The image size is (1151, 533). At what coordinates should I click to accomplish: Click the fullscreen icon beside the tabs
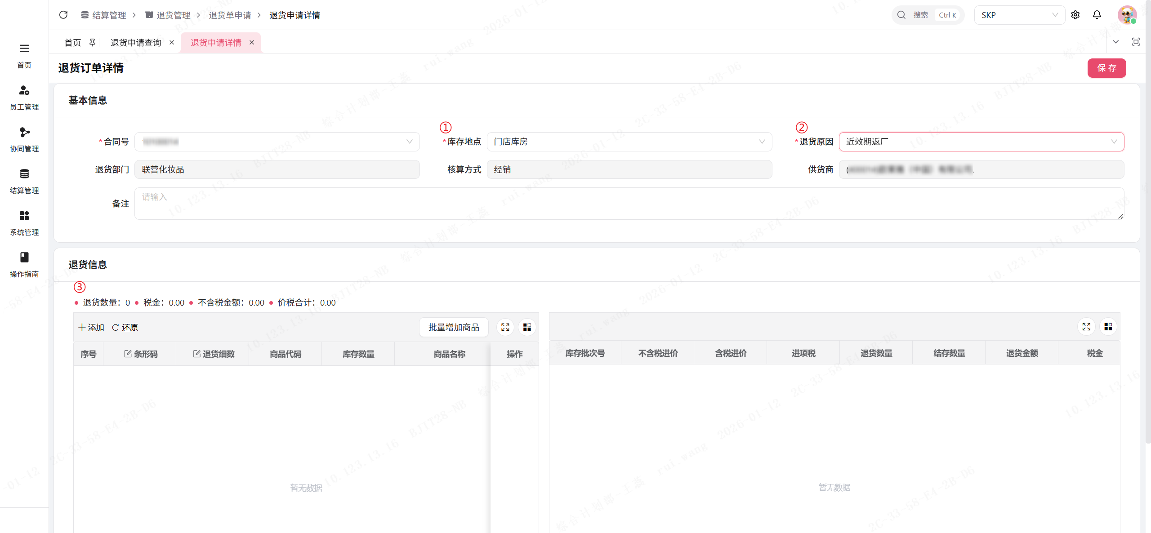pos(1136,42)
